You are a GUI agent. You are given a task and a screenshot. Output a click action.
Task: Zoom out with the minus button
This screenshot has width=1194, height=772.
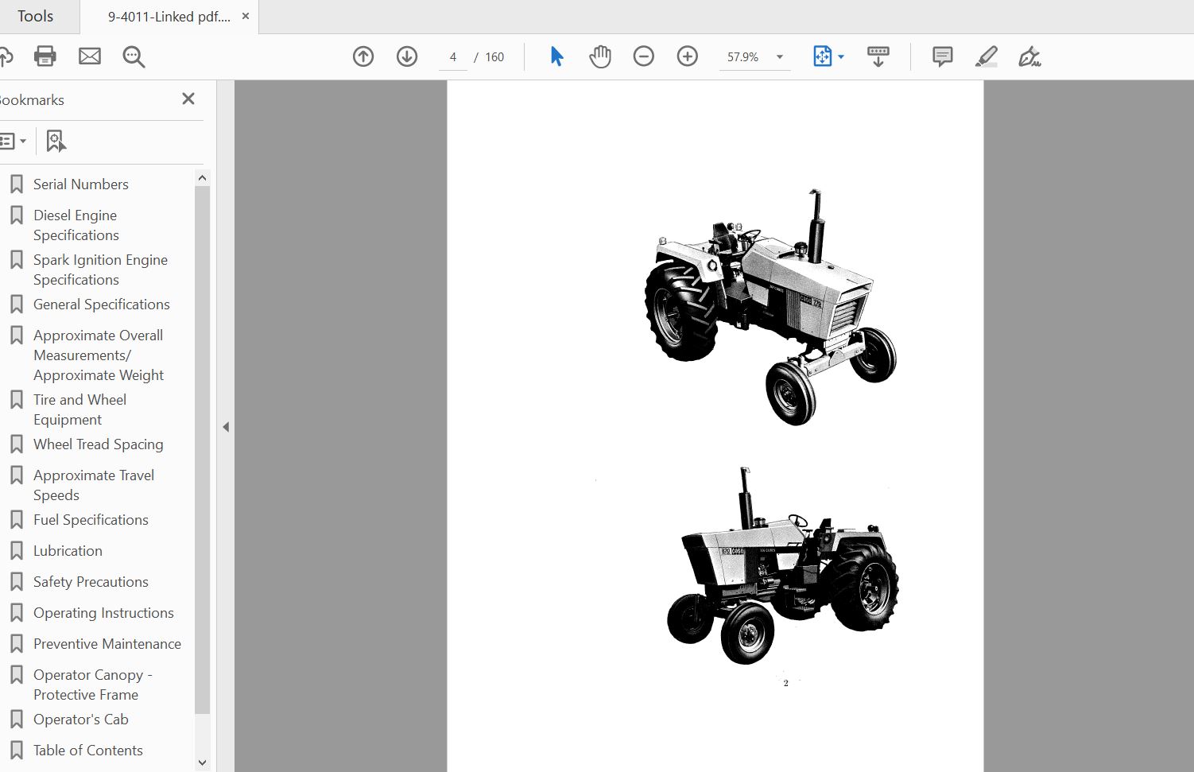[644, 56]
